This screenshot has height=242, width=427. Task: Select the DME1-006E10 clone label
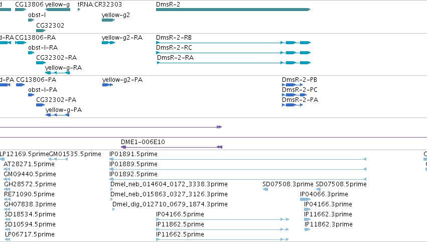click(143, 142)
